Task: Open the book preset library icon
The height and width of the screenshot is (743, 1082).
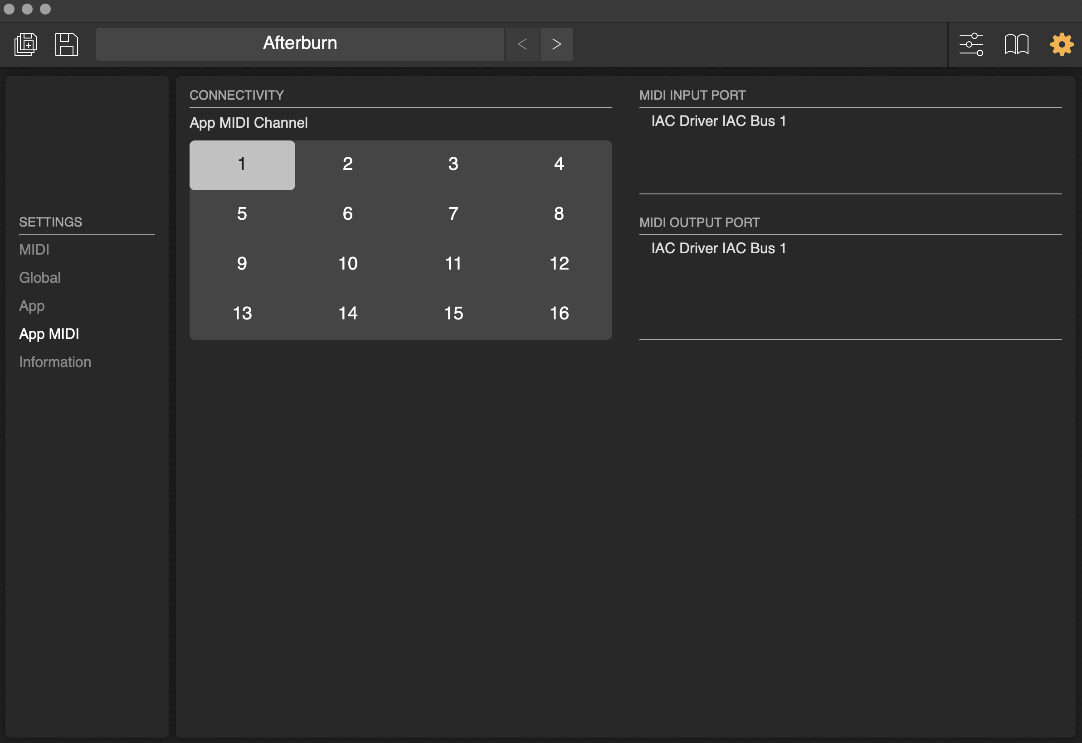Action: [1016, 44]
